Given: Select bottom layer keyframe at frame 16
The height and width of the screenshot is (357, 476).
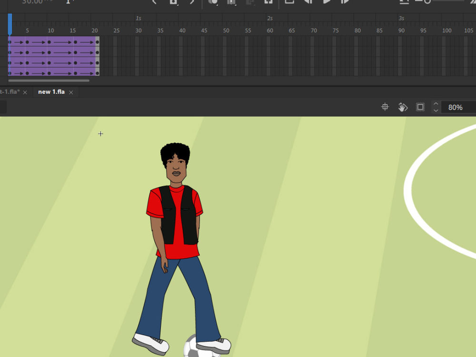Looking at the screenshot, I should [x=75, y=73].
